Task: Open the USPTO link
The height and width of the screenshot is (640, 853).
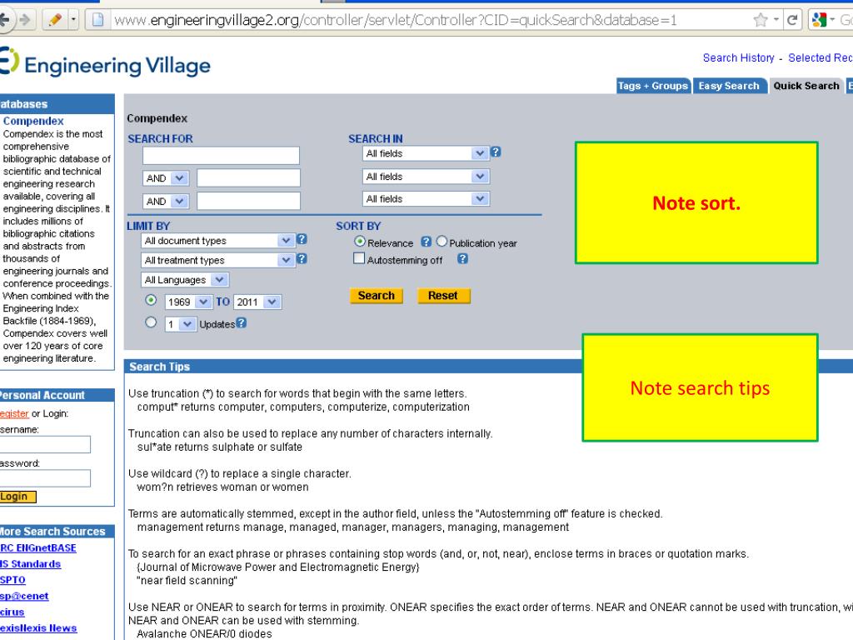Action: click(x=13, y=580)
